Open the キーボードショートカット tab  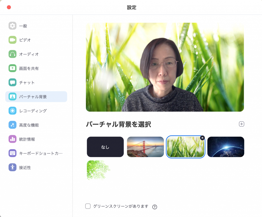point(36,153)
